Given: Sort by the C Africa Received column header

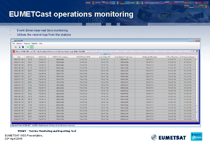Looking at the screenshot, I should pos(172,57).
